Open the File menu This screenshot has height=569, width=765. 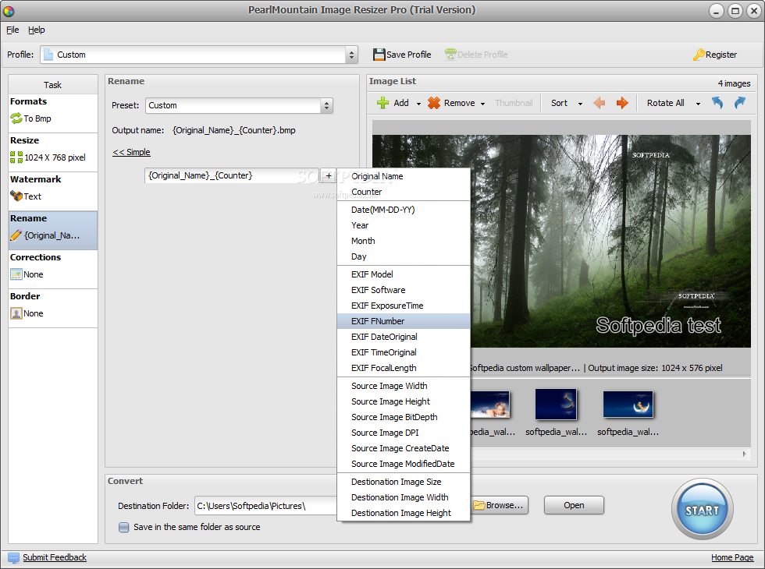click(12, 30)
